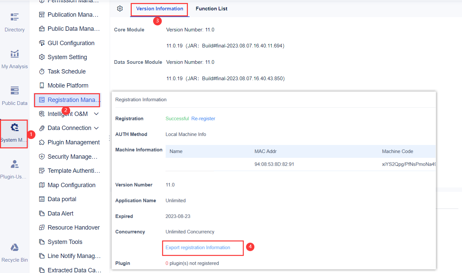Open the Recycle Bin section
The height and width of the screenshot is (273, 462).
click(14, 251)
